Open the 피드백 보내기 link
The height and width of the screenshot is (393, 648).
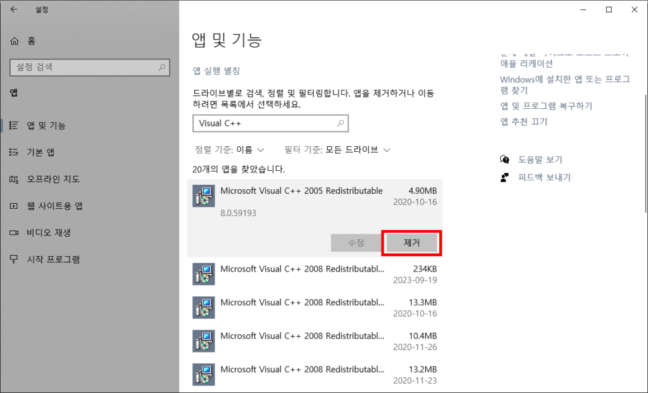click(x=544, y=178)
